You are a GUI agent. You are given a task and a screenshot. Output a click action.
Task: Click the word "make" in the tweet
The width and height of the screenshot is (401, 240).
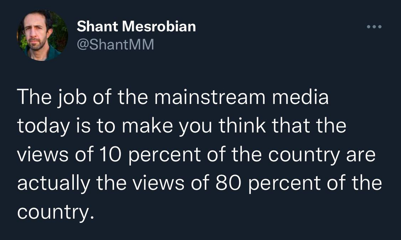click(x=147, y=126)
